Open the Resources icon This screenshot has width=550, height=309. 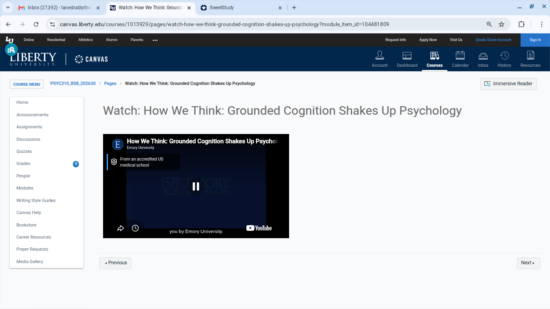click(x=530, y=59)
